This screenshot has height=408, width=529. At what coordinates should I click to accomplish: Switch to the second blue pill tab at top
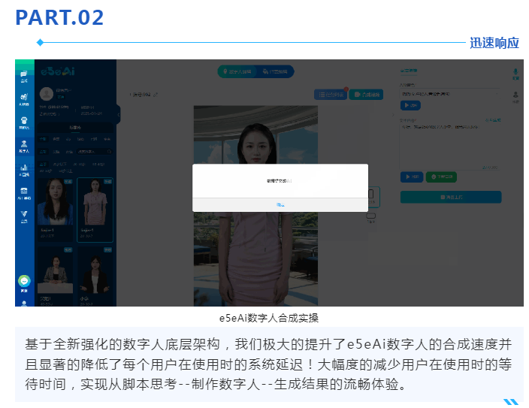point(275,71)
